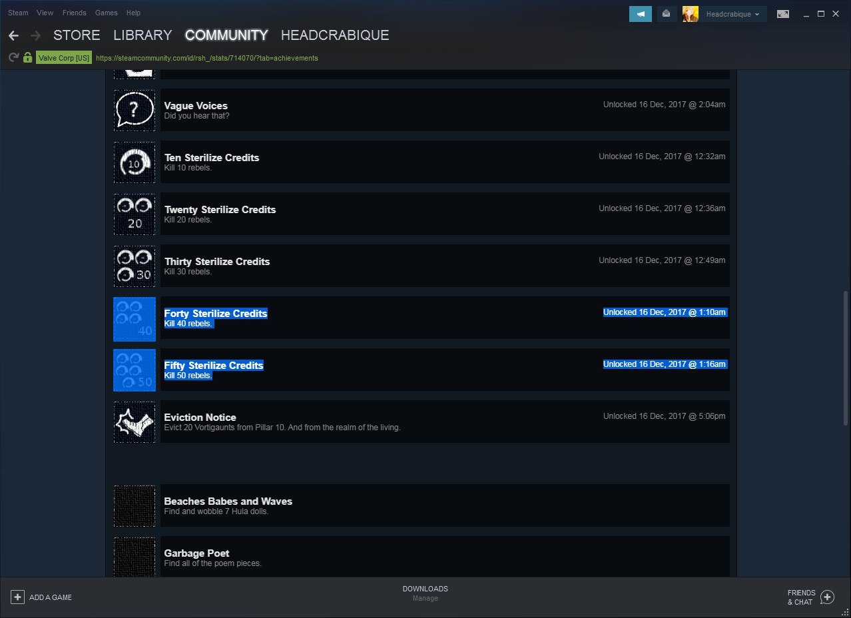Click the Vague Voices title
851x618 pixels.
tap(196, 105)
